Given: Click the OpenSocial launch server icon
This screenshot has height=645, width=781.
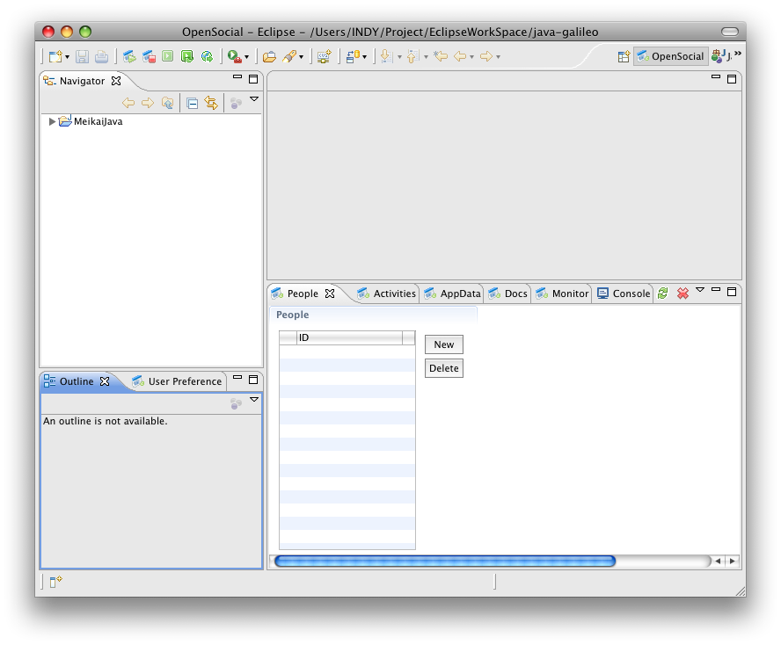Looking at the screenshot, I should tap(129, 57).
